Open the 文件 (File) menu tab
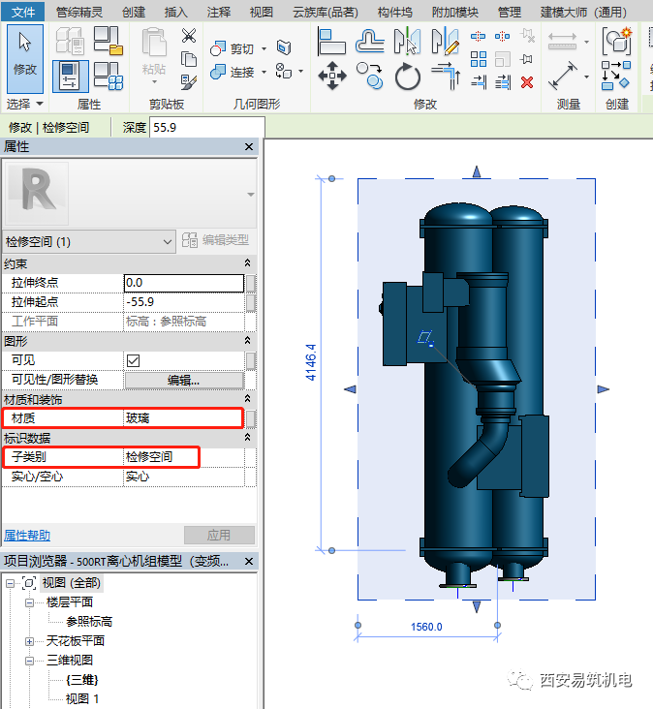Image resolution: width=653 pixels, height=709 pixels. (22, 12)
